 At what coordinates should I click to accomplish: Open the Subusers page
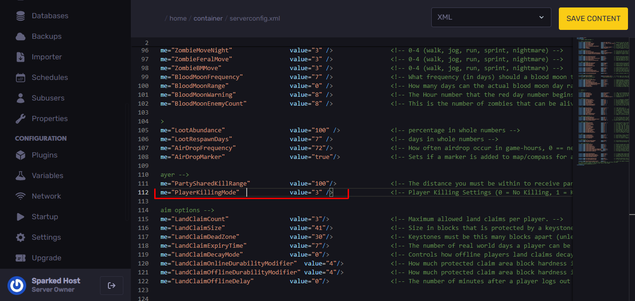point(48,98)
